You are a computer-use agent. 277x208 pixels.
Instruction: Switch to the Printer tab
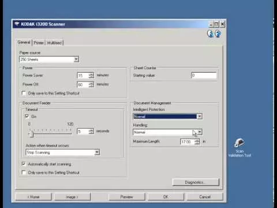pyautogui.click(x=39, y=43)
